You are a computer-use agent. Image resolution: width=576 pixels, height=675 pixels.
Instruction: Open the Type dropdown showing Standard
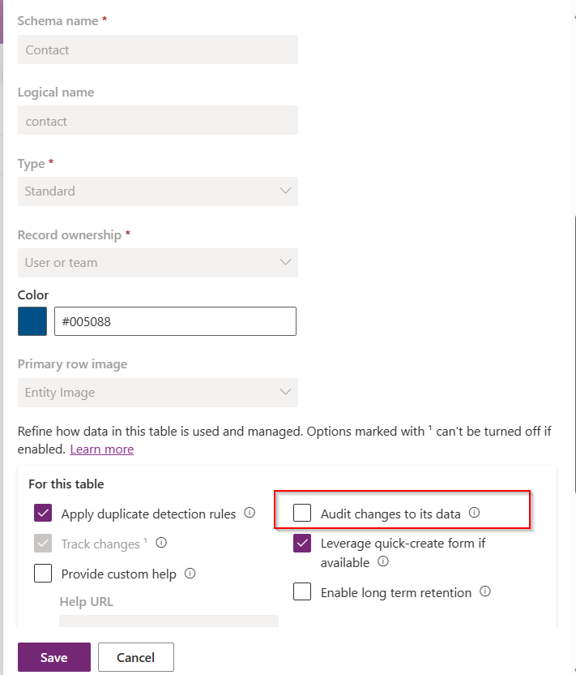tap(158, 191)
